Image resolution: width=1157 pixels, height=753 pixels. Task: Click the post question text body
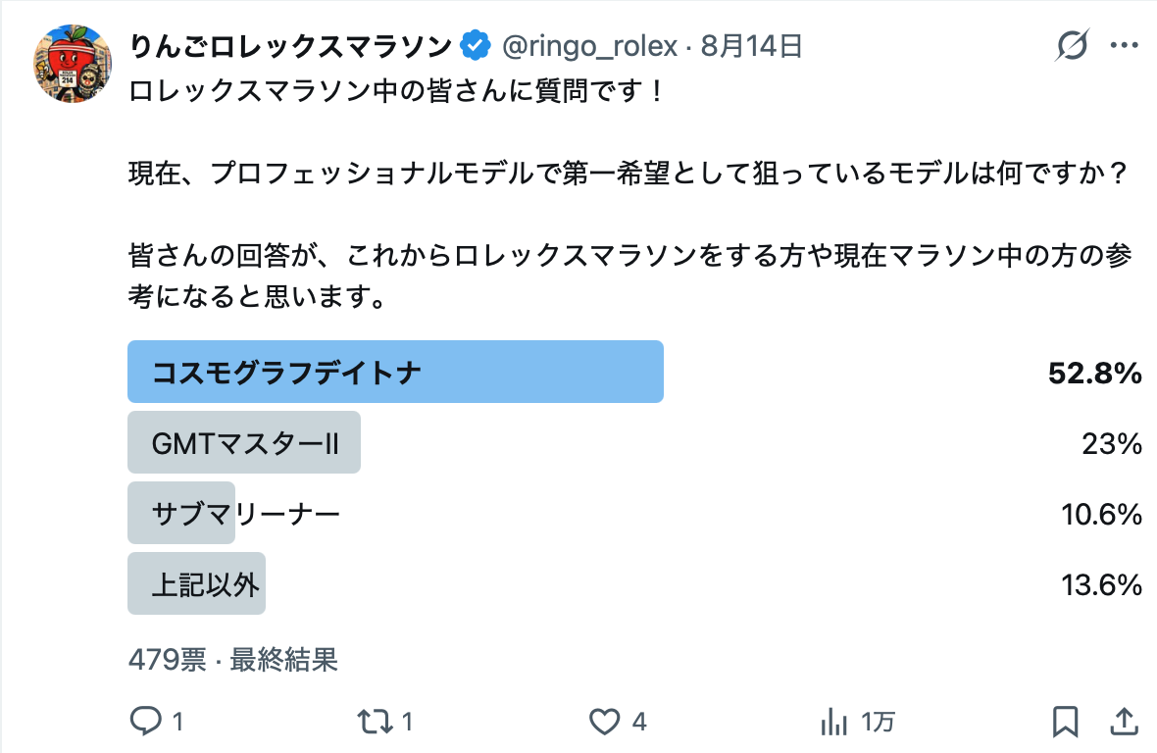point(629,193)
